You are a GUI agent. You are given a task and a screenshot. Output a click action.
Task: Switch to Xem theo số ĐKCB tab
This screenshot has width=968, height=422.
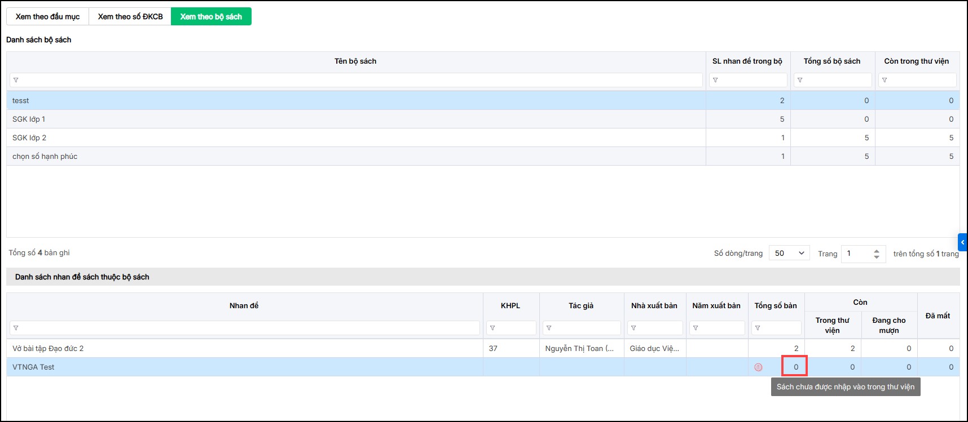[130, 17]
